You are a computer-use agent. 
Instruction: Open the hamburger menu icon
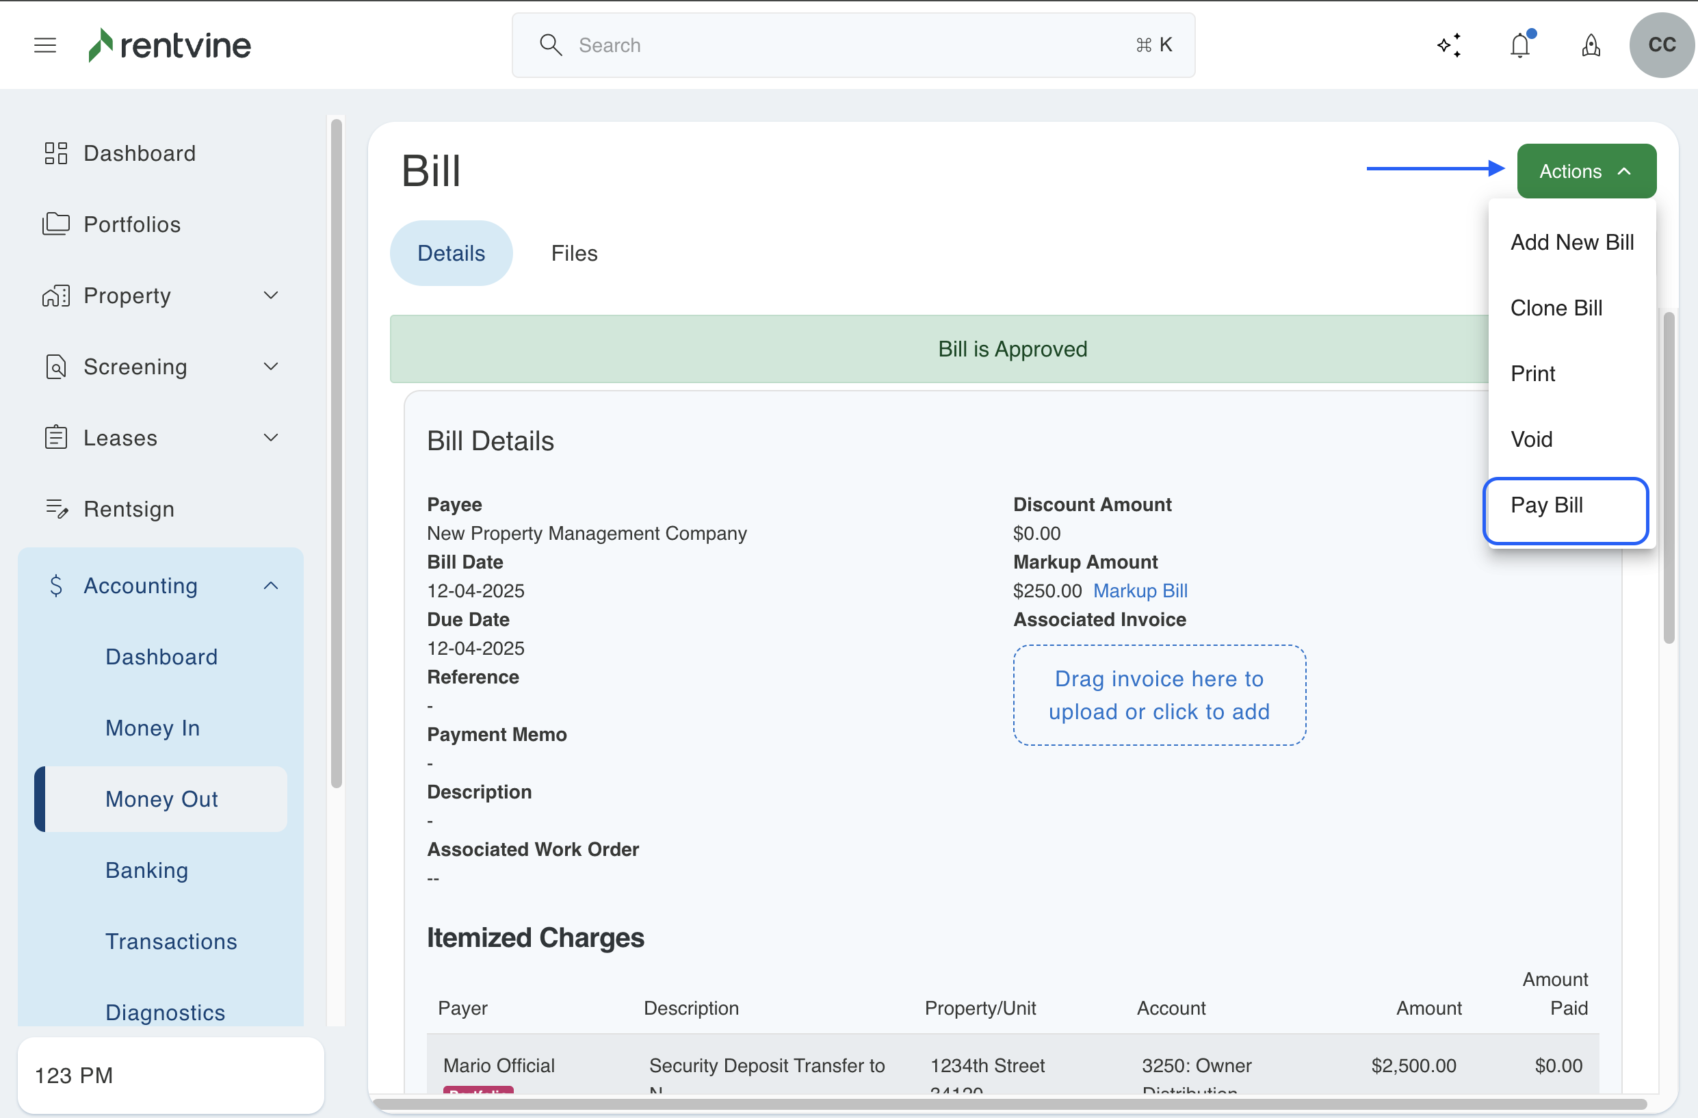tap(45, 46)
